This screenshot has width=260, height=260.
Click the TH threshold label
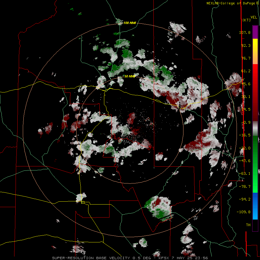click(x=248, y=225)
